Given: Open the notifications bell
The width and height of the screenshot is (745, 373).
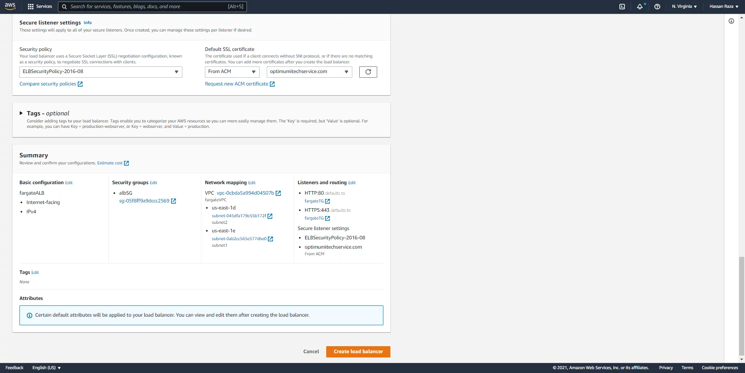Looking at the screenshot, I should pos(640,7).
